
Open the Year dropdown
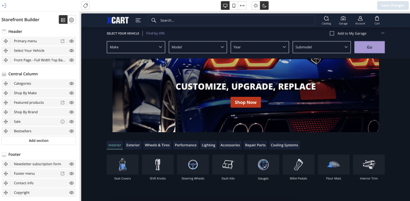pos(260,47)
